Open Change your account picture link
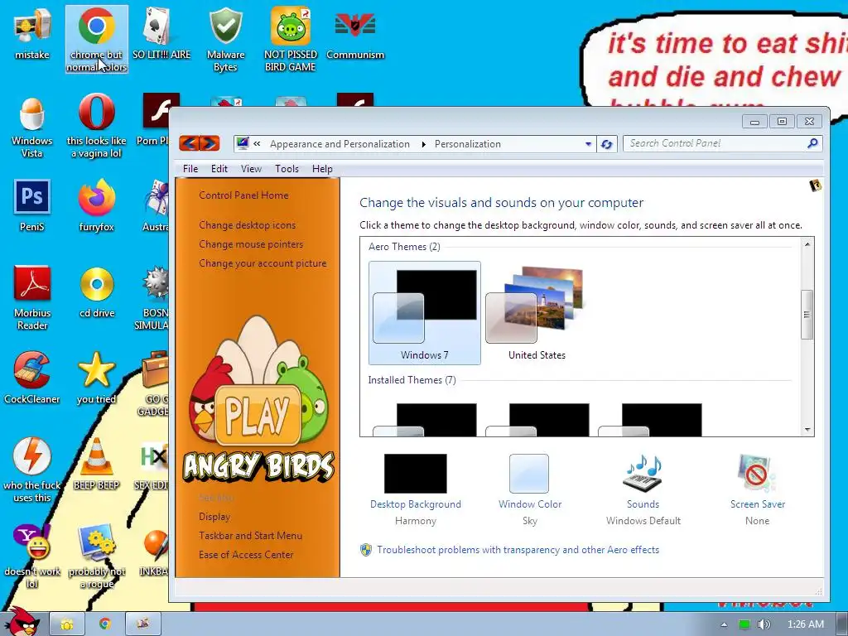Viewport: 848px width, 636px height. pyautogui.click(x=263, y=263)
